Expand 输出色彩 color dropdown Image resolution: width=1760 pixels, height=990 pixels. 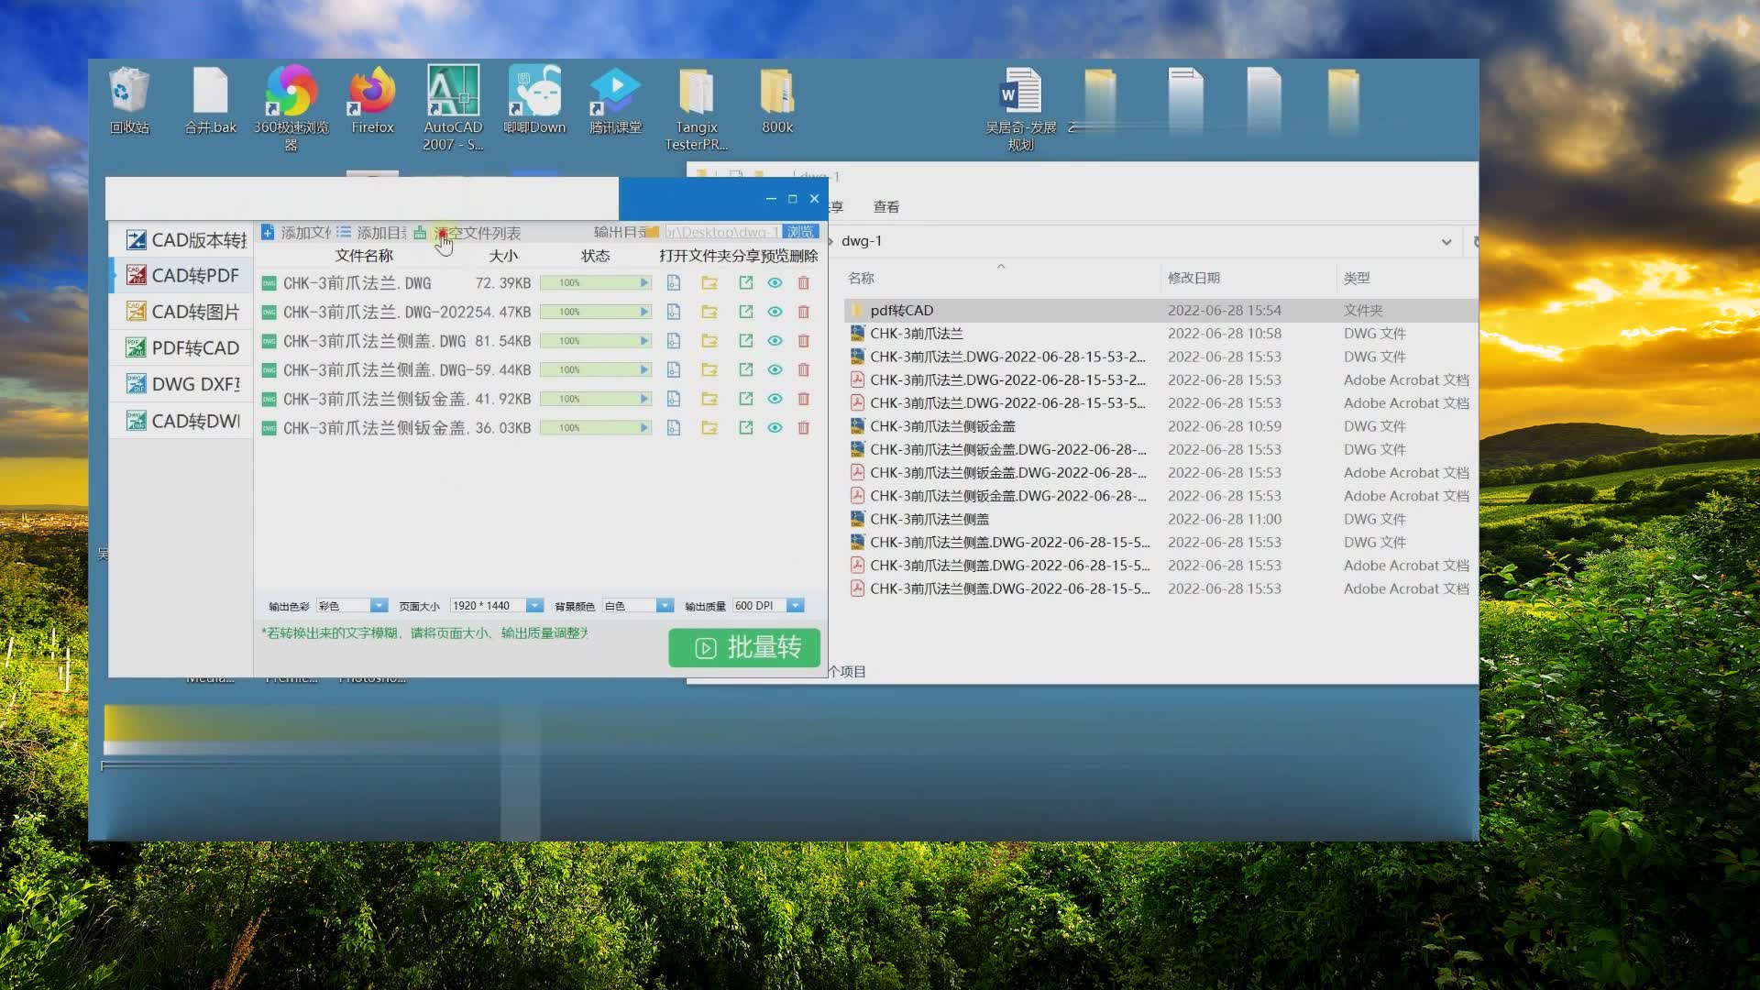pos(378,606)
